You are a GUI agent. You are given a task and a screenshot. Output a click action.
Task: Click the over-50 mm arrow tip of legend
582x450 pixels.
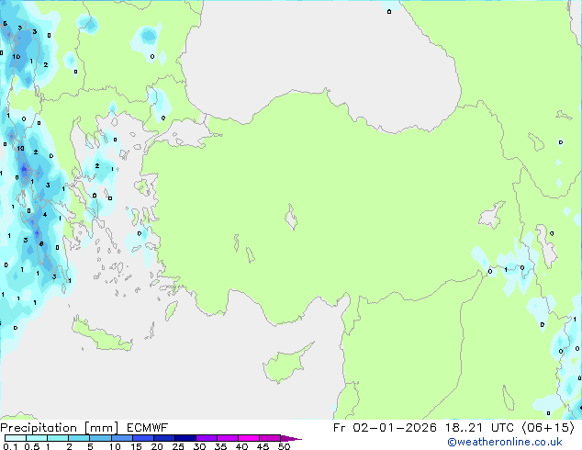tap(291, 438)
